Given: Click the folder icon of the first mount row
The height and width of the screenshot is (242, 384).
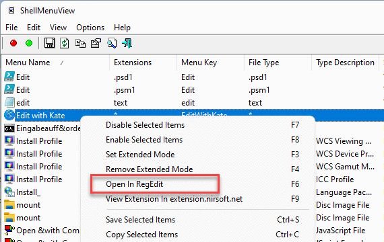Looking at the screenshot, I should 9,204.
